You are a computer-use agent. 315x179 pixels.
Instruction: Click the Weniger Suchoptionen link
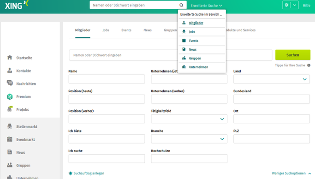click(x=289, y=173)
